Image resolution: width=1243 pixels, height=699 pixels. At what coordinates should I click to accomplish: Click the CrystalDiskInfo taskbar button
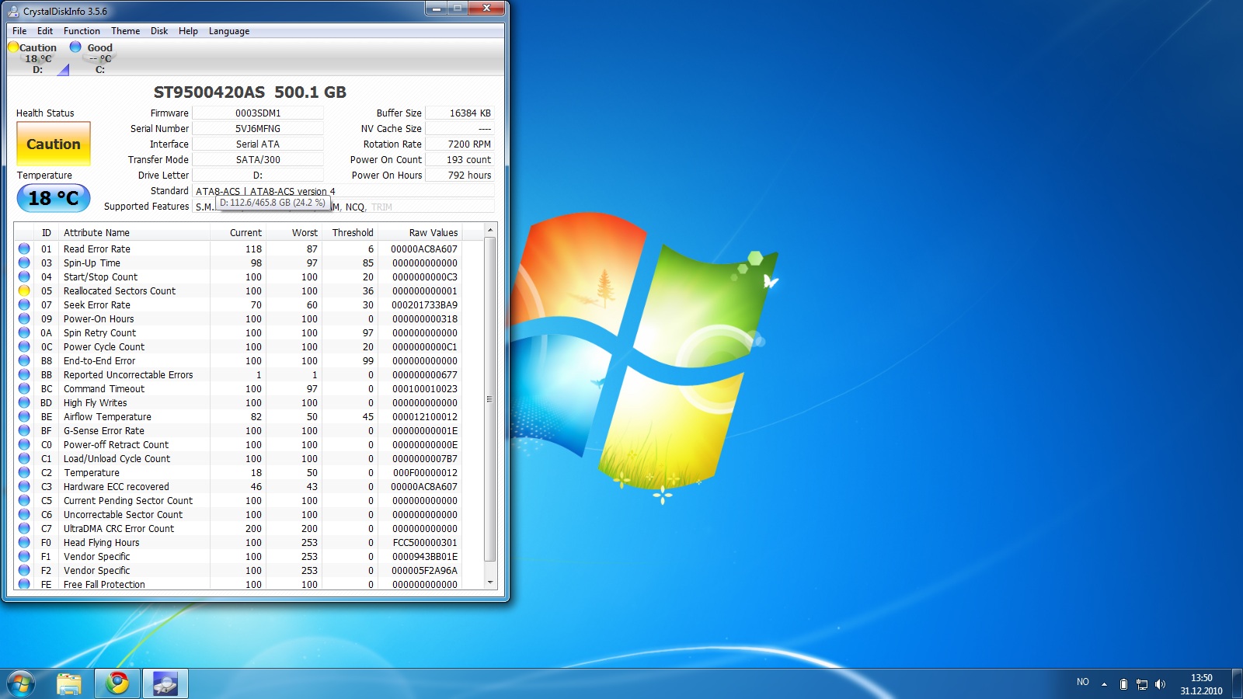point(165,683)
